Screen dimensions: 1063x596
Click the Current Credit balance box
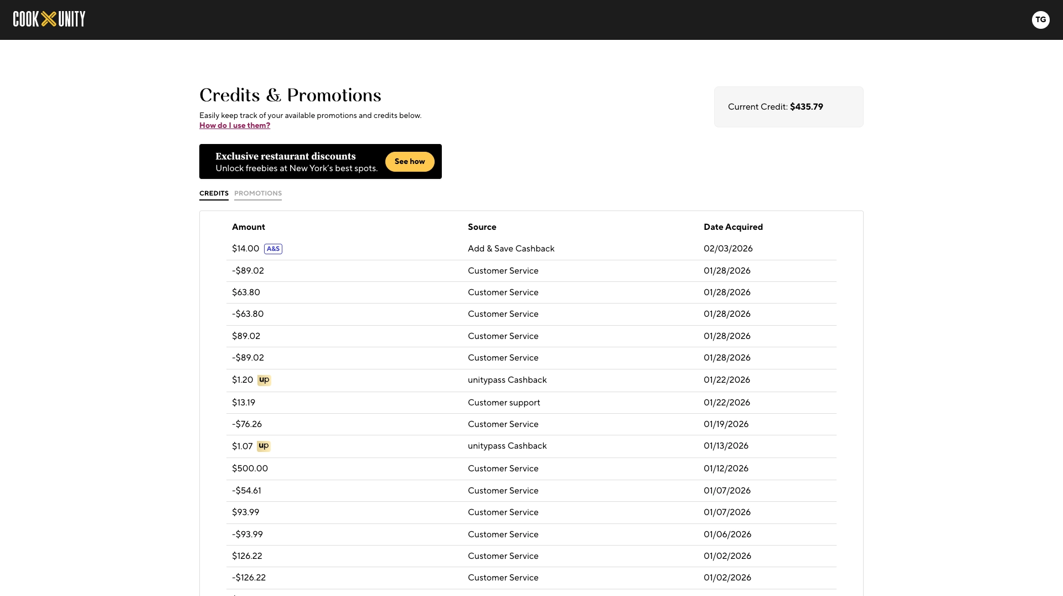(x=788, y=107)
